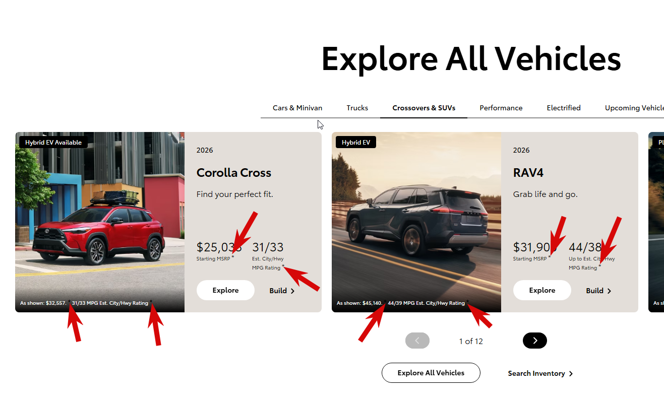
Task: Click the RAV4 MPG Rating asterisk
Action: [600, 266]
